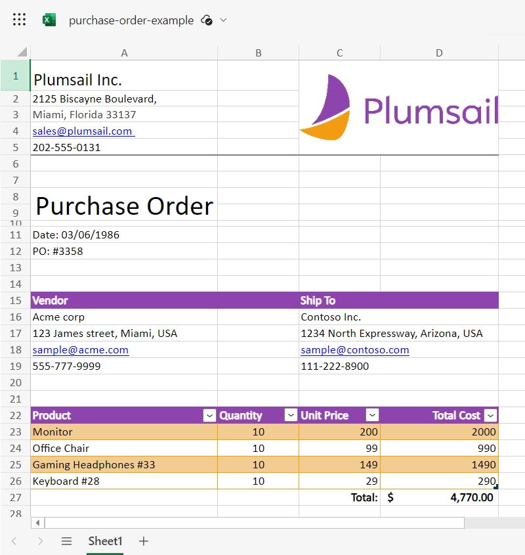The height and width of the screenshot is (555, 525).
Task: Open the Product column filter dropdown
Action: pos(209,415)
